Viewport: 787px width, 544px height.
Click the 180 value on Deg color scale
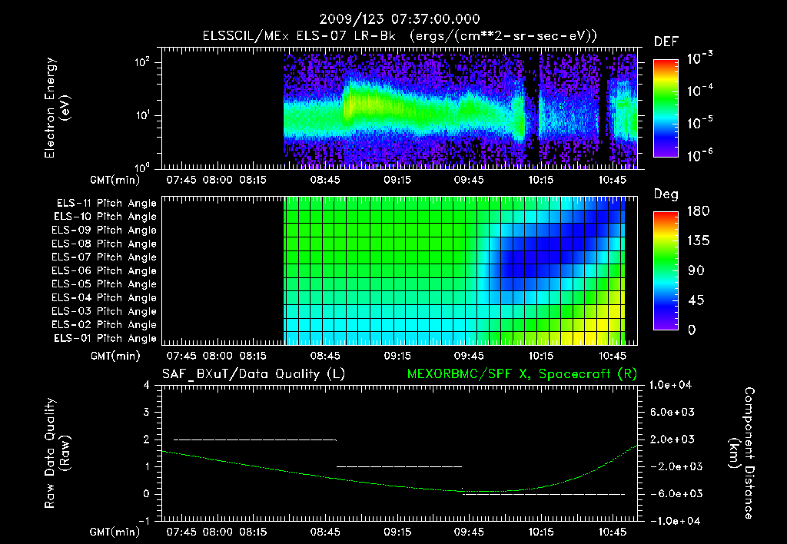point(698,211)
